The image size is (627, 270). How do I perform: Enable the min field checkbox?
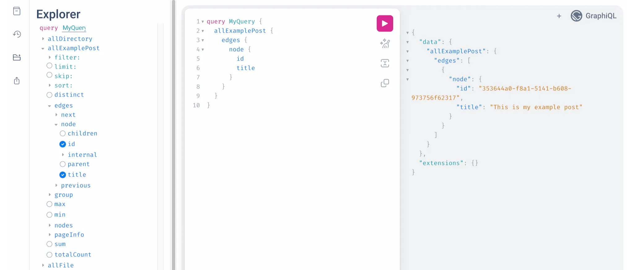click(x=49, y=215)
